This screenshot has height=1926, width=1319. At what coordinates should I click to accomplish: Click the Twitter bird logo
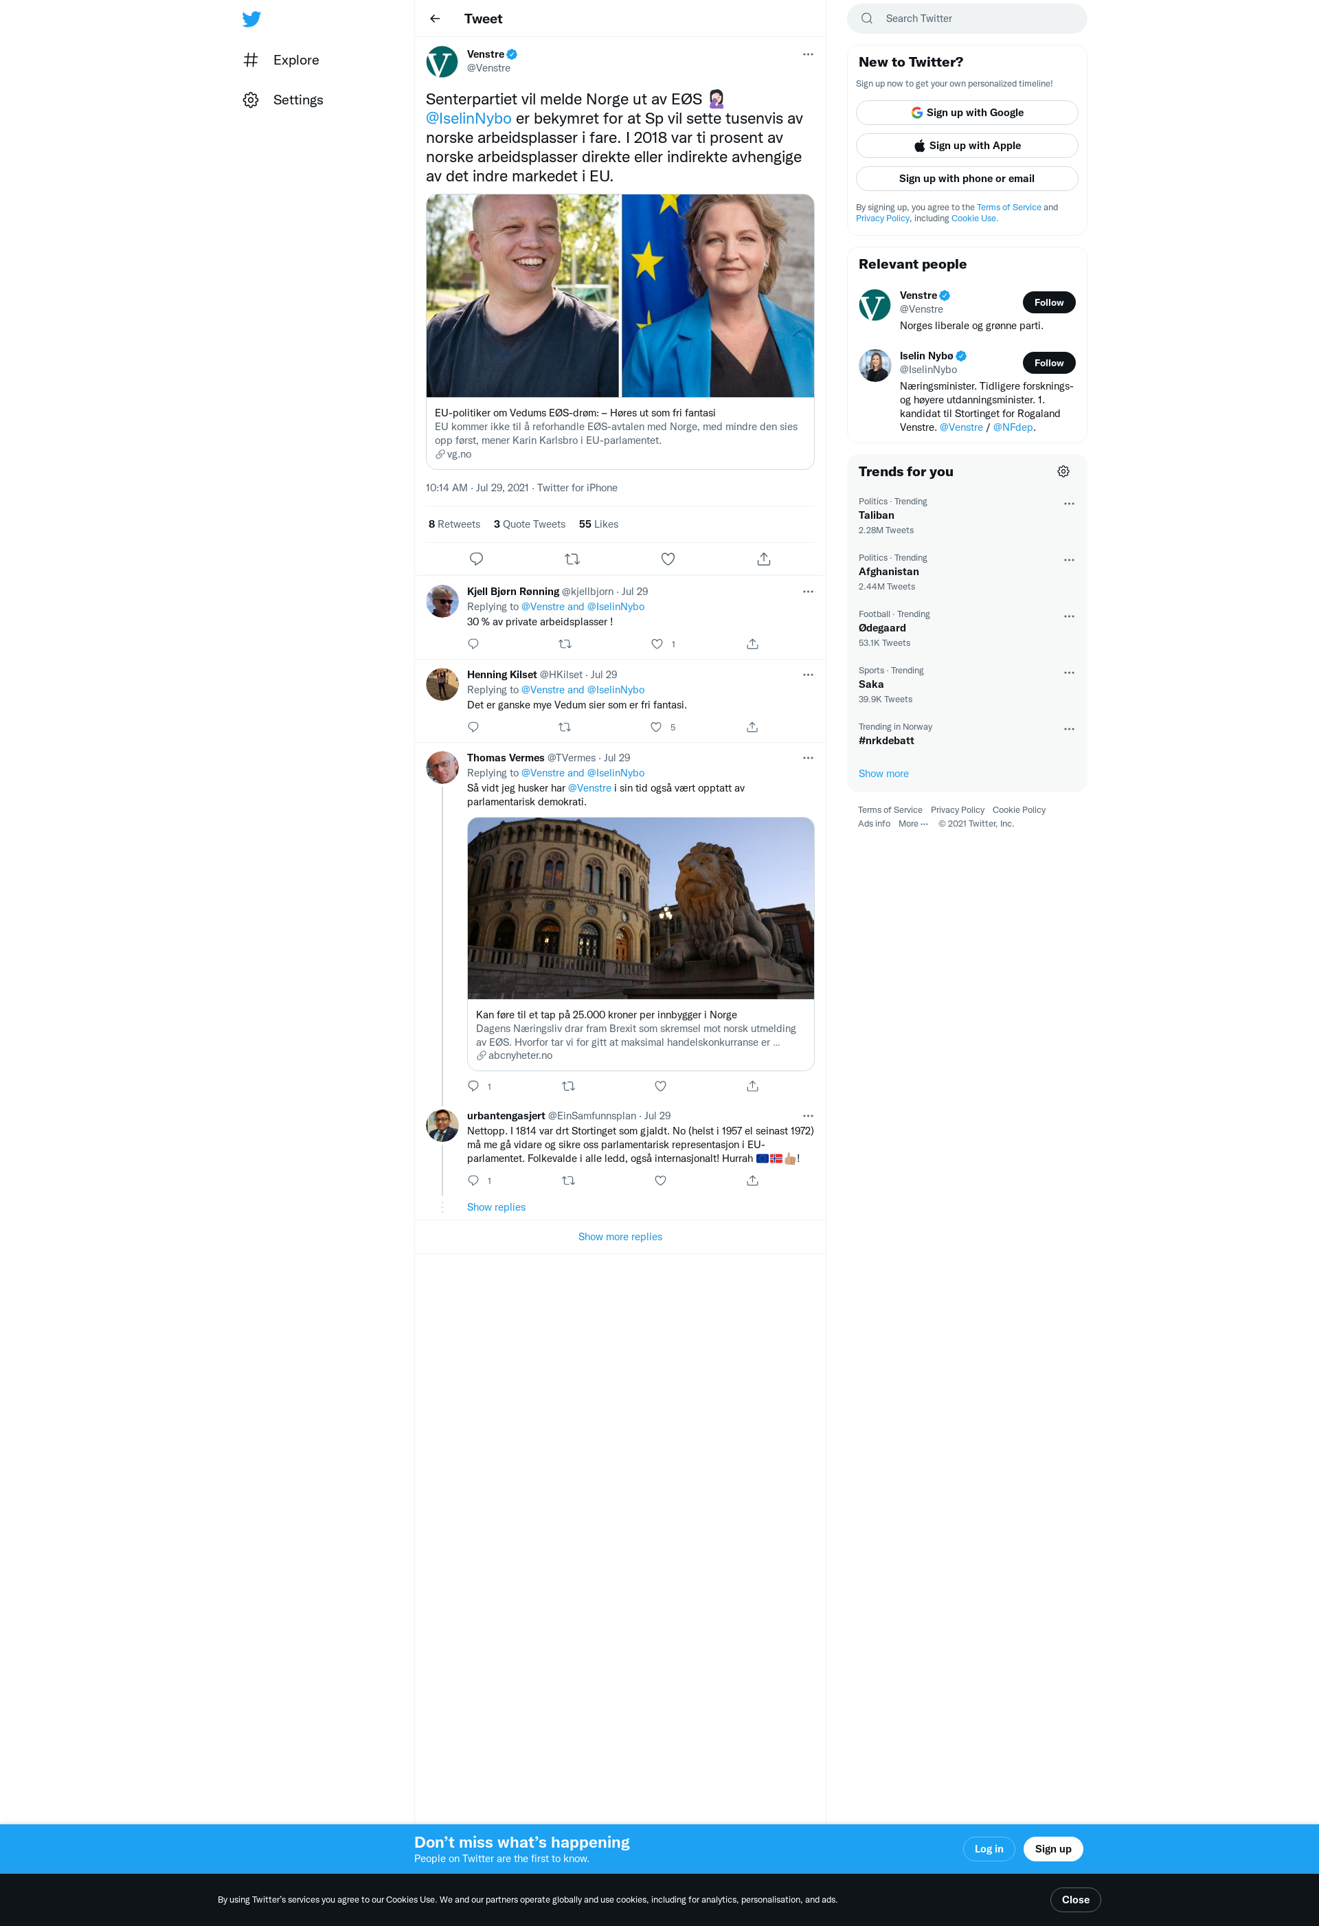click(251, 19)
